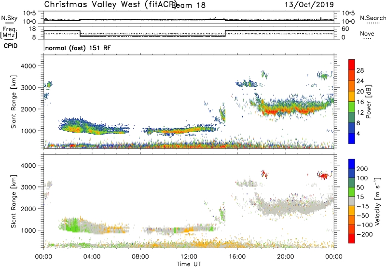Click the light green velocity colorbar segment
This screenshot has height=267, width=386.
tap(352, 192)
